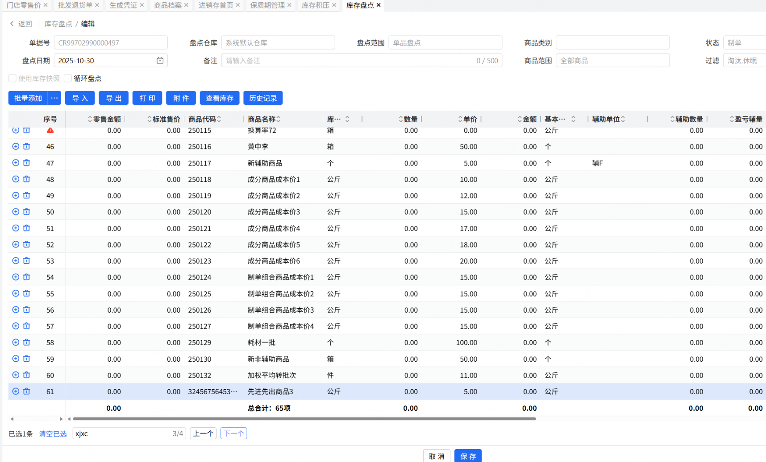Open the calendar icon in 盘点日期 field
The image size is (766, 462).
coord(160,60)
